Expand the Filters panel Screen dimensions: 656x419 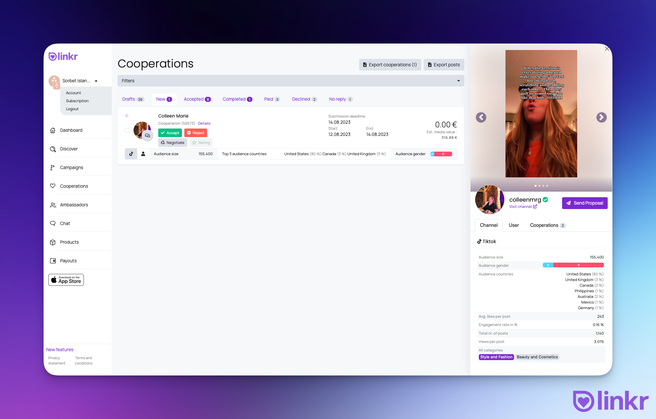(x=458, y=81)
